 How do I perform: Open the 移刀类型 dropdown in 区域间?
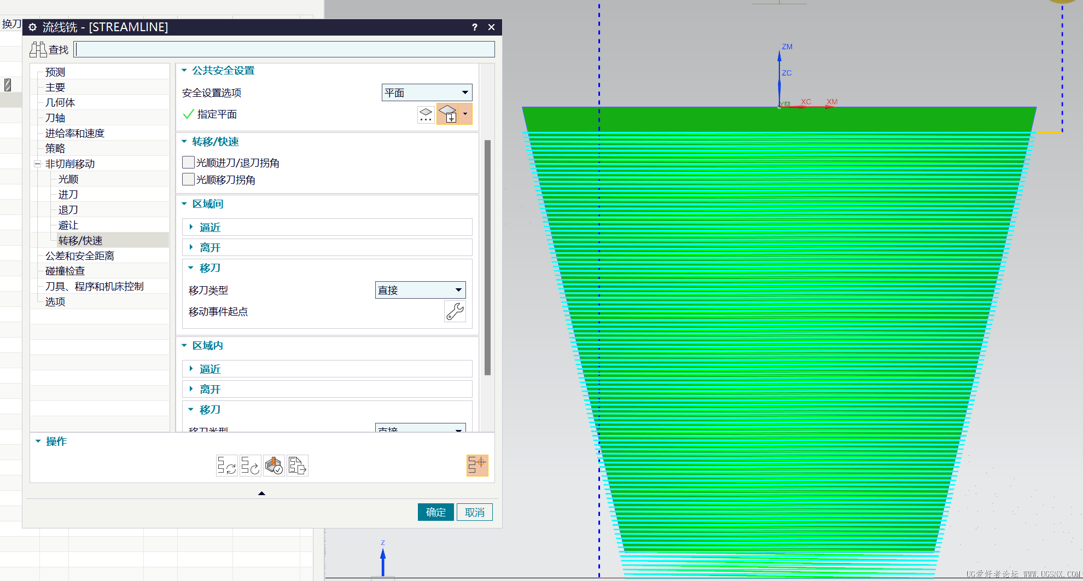click(x=420, y=290)
